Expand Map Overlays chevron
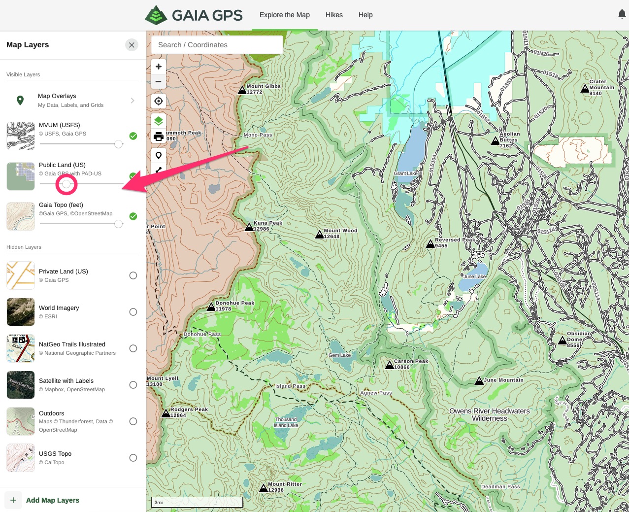 point(132,101)
